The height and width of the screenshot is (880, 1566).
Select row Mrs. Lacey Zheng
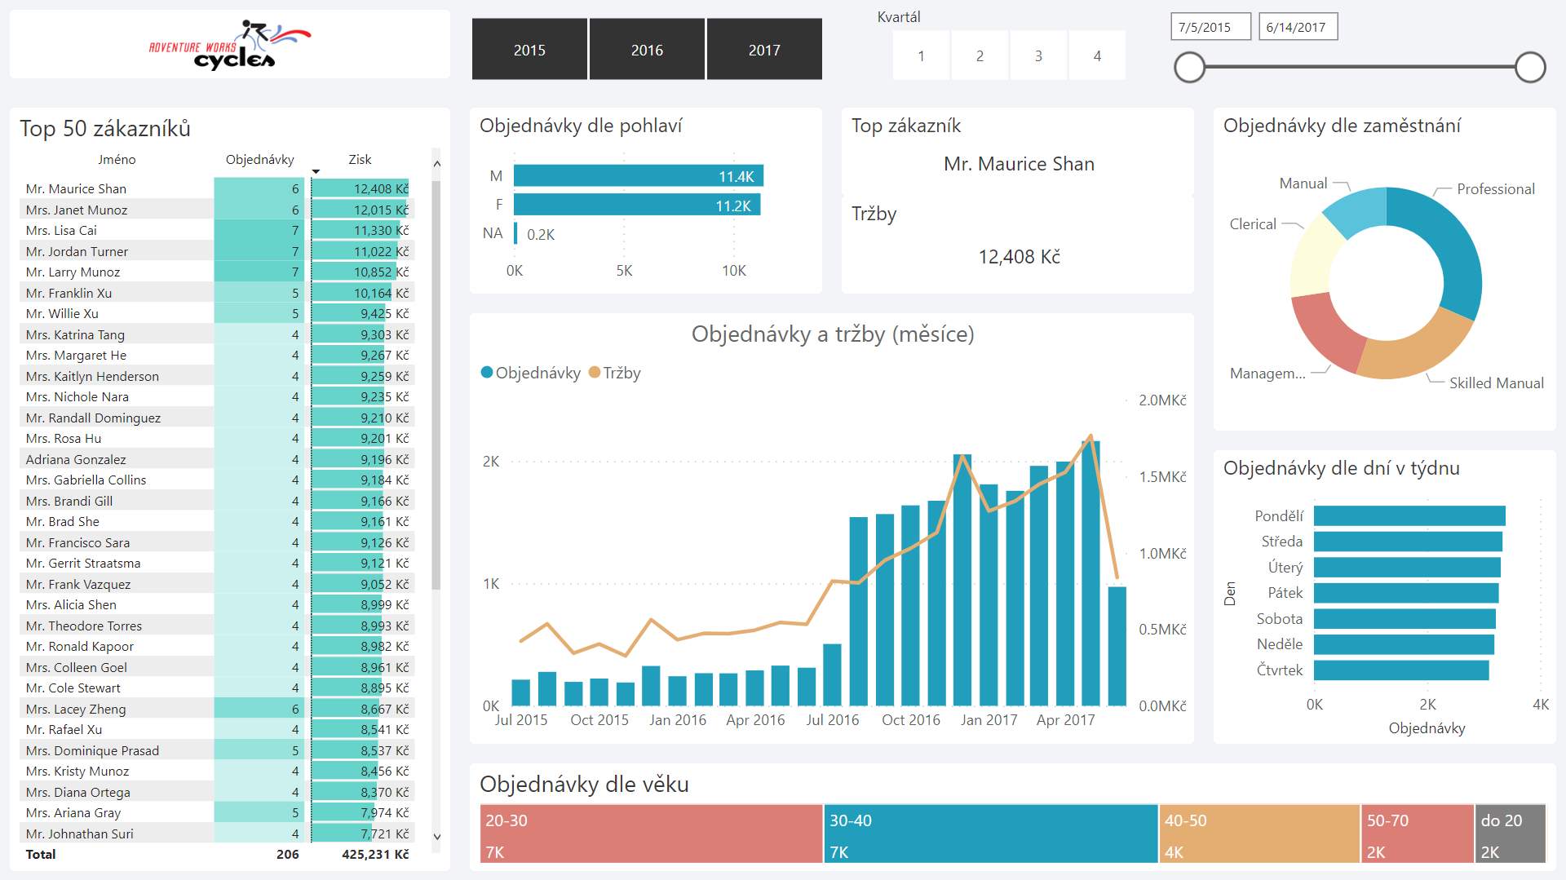pyautogui.click(x=217, y=709)
